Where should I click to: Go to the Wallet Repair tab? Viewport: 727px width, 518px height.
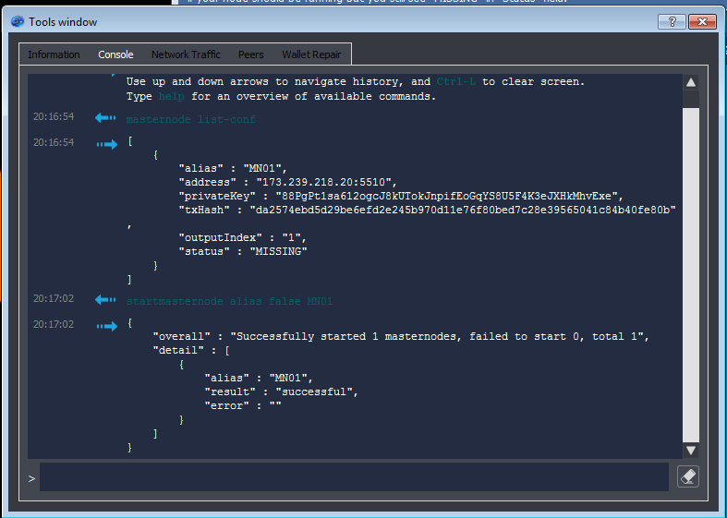[x=311, y=54]
